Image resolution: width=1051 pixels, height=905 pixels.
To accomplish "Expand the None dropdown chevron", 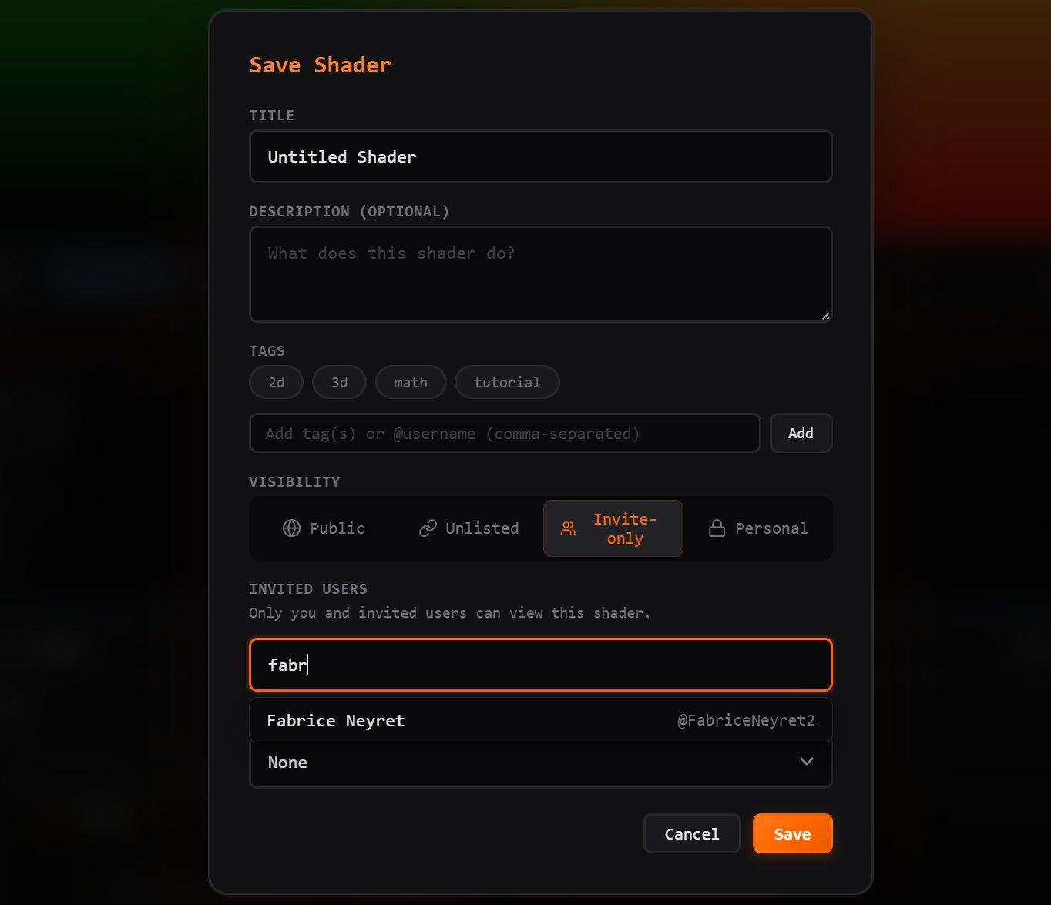I will click(x=806, y=762).
